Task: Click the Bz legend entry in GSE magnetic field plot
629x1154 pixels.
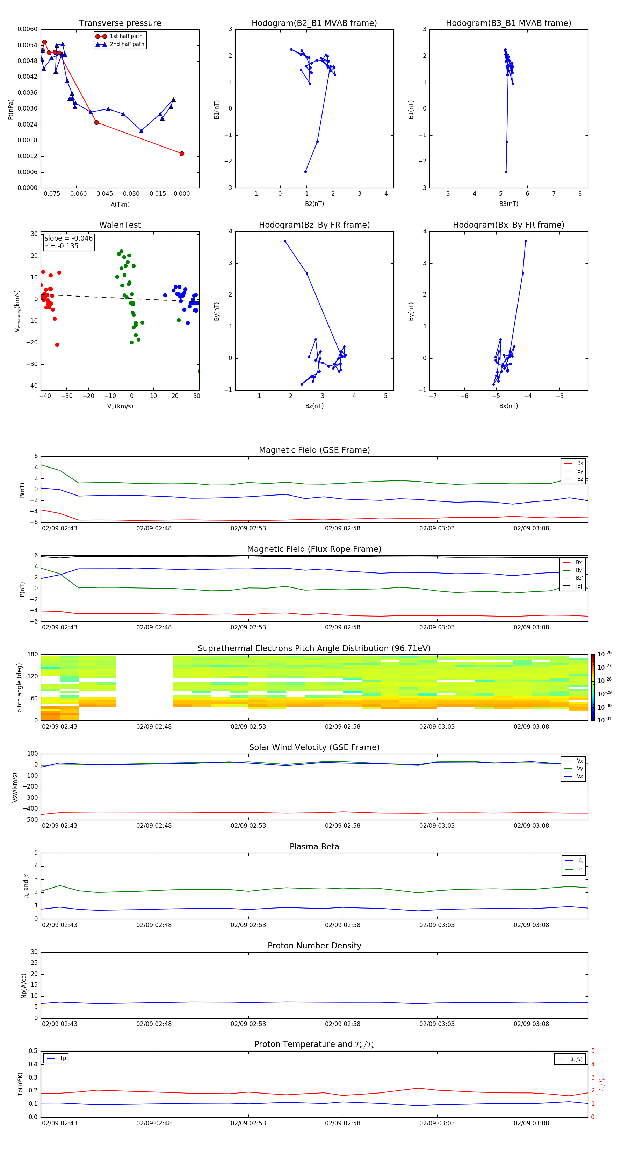Action: [x=573, y=479]
